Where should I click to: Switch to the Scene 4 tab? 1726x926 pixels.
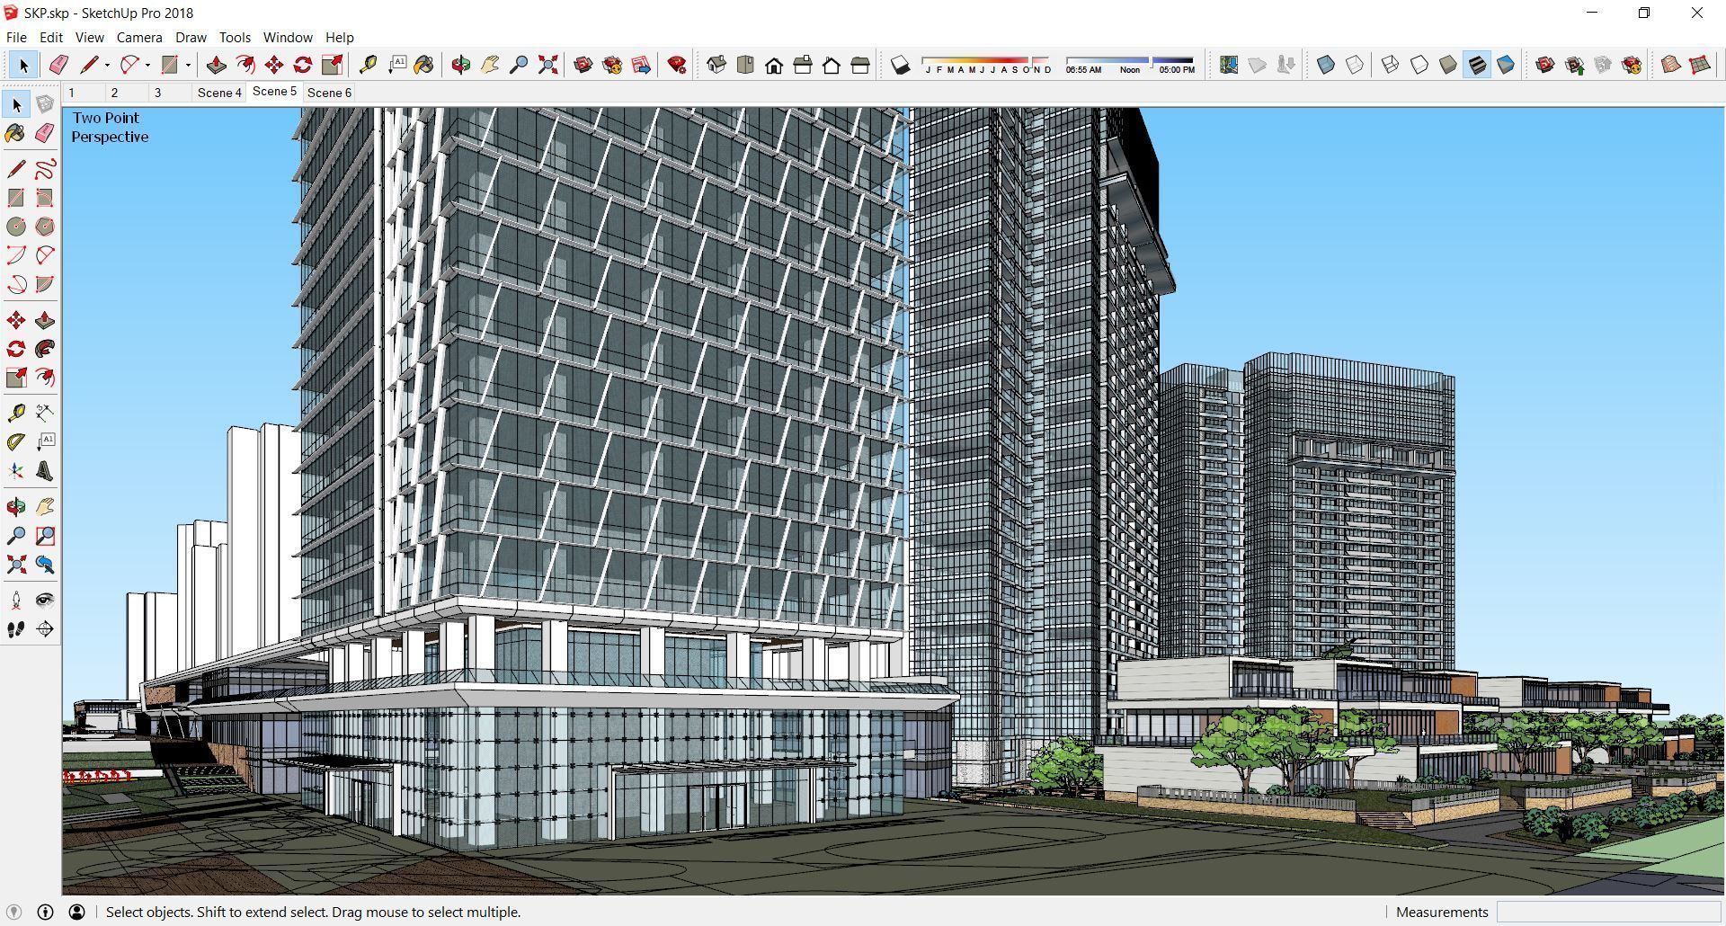[x=219, y=93]
